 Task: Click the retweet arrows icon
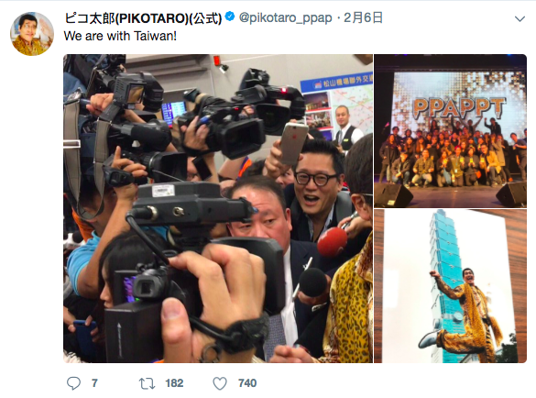click(x=147, y=383)
